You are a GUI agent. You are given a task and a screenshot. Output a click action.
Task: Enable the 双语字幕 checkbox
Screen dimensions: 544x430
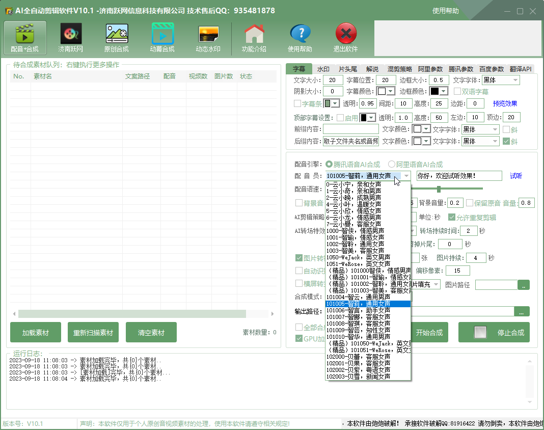click(x=457, y=91)
